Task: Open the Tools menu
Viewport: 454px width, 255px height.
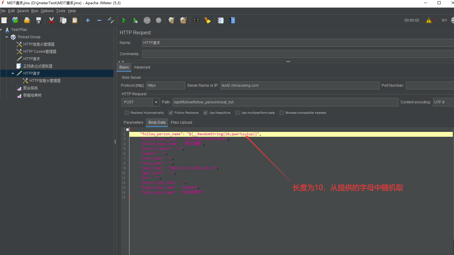Action: [x=61, y=11]
